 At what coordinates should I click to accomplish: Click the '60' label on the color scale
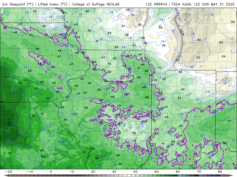tap(178, 172)
